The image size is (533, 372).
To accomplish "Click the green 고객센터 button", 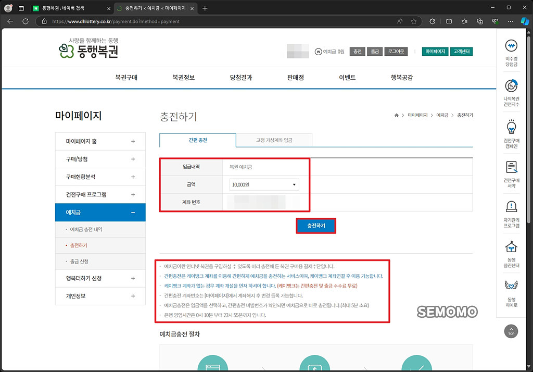I will (x=462, y=52).
